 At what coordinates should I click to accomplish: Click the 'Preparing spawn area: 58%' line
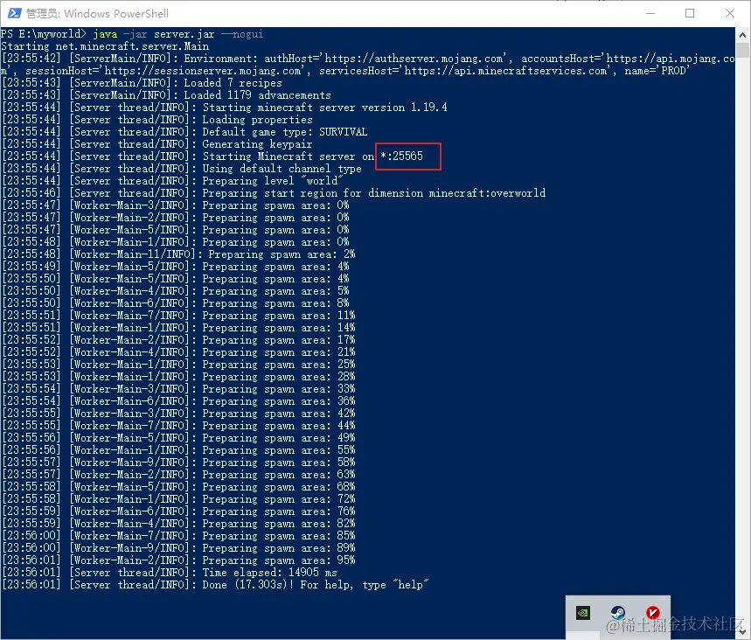point(178,463)
